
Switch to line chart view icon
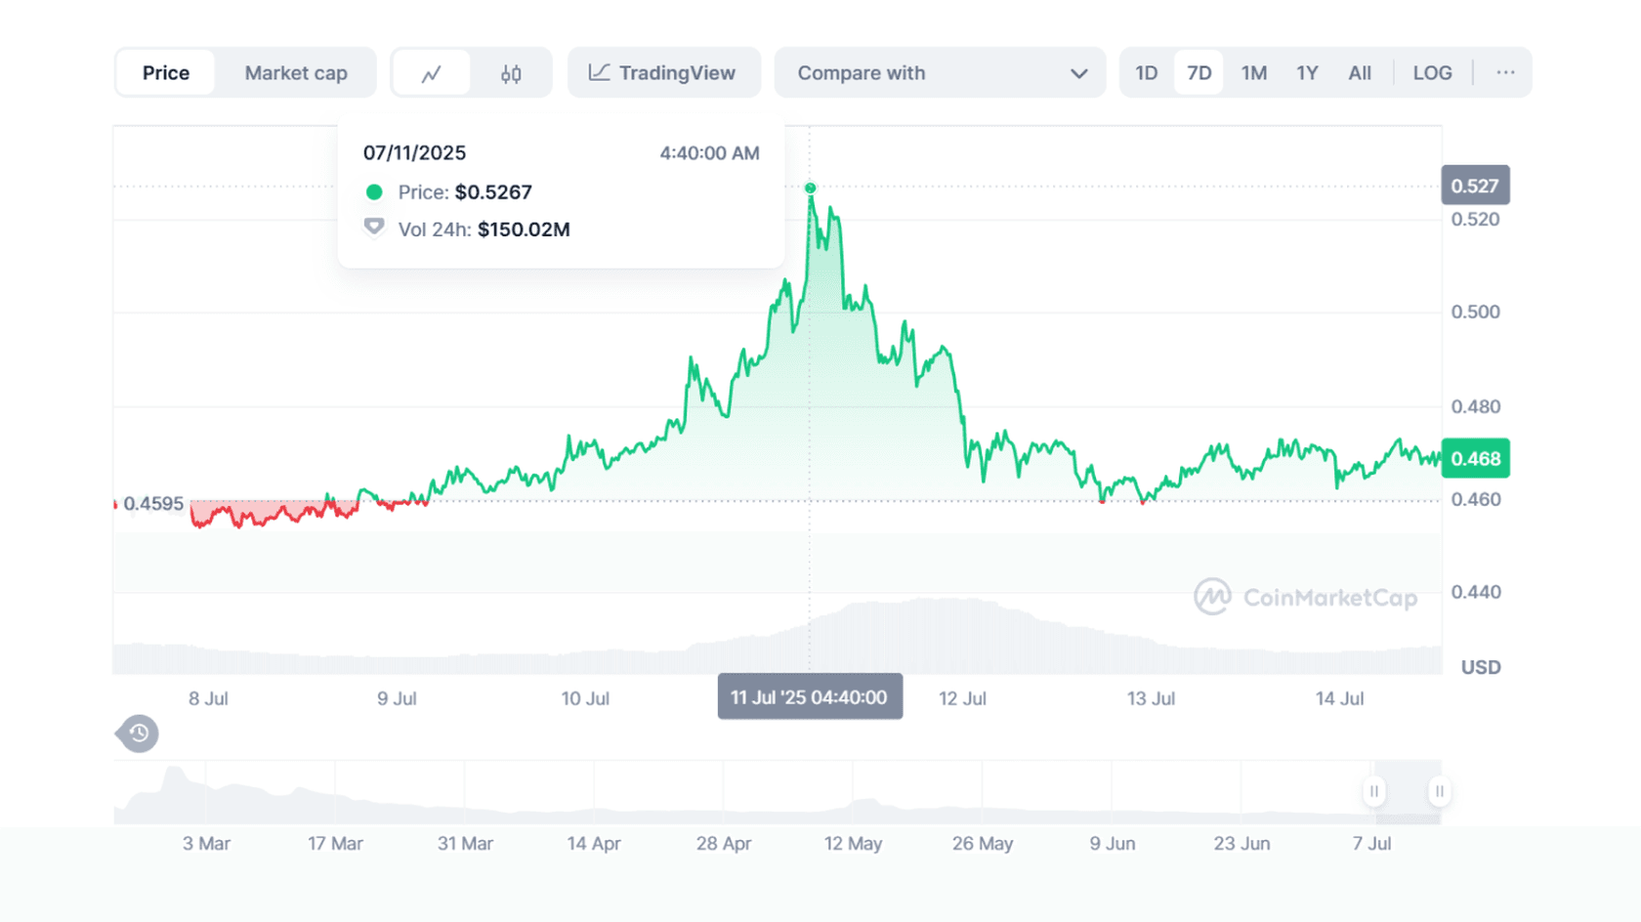click(x=431, y=73)
